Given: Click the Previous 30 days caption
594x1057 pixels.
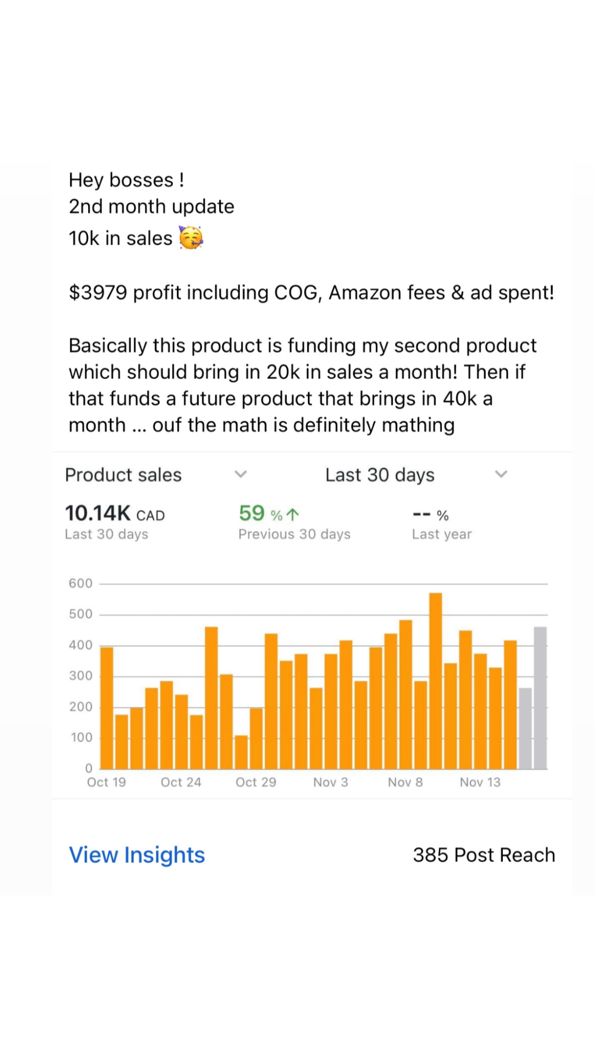Looking at the screenshot, I should [294, 534].
